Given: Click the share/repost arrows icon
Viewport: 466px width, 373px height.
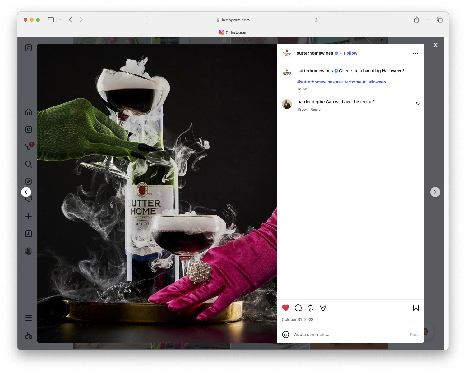Looking at the screenshot, I should point(310,308).
